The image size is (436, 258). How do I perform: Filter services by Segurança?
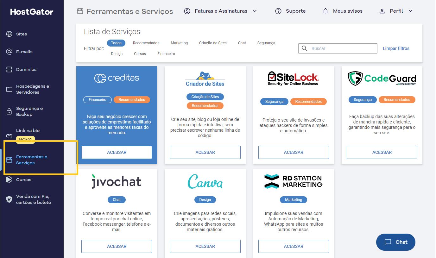(266, 43)
